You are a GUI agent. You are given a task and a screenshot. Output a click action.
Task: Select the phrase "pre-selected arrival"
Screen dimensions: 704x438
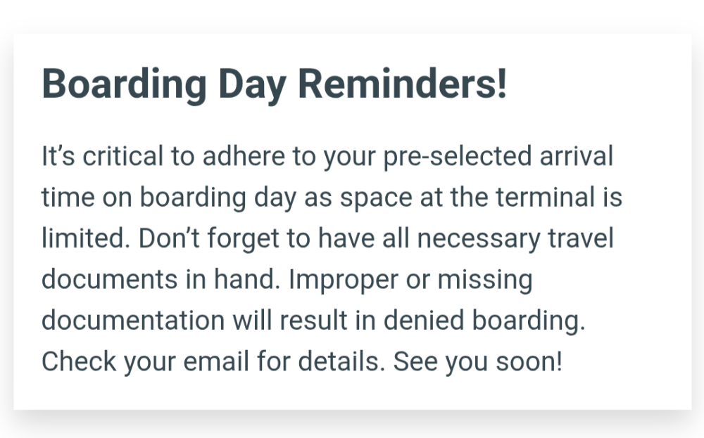[x=498, y=157]
